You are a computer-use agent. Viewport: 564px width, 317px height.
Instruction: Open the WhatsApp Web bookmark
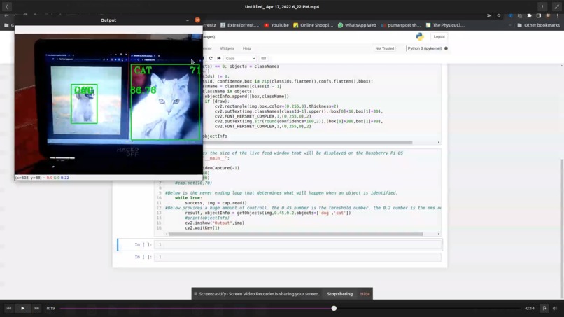point(357,25)
